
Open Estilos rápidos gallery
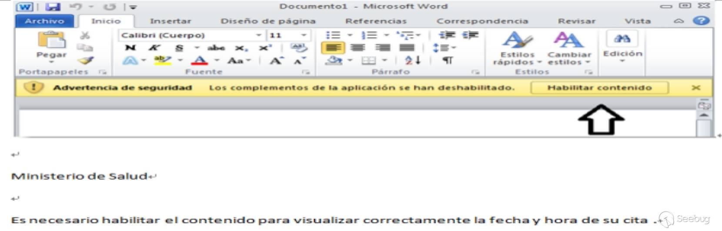tap(518, 49)
